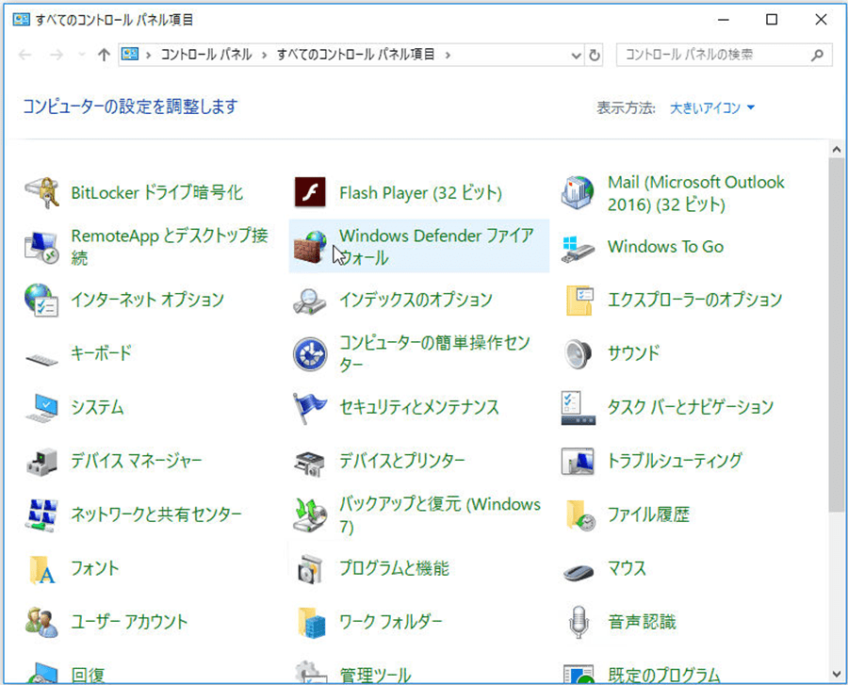Viewport: 848px width, 685px height.
Task: Expand chevron after コントロール パネル in breadcrumb
Action: click(265, 56)
